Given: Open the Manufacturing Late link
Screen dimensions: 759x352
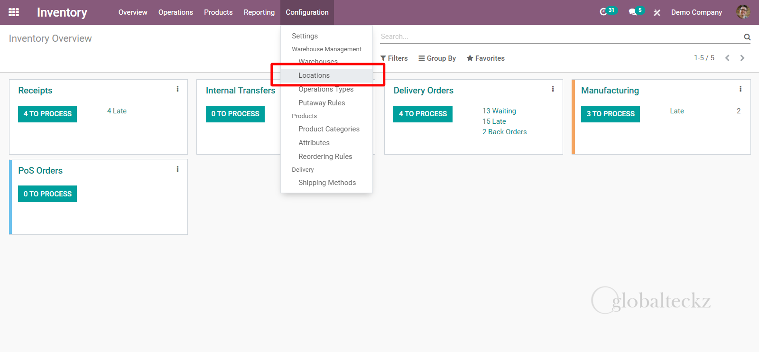Looking at the screenshot, I should (677, 111).
